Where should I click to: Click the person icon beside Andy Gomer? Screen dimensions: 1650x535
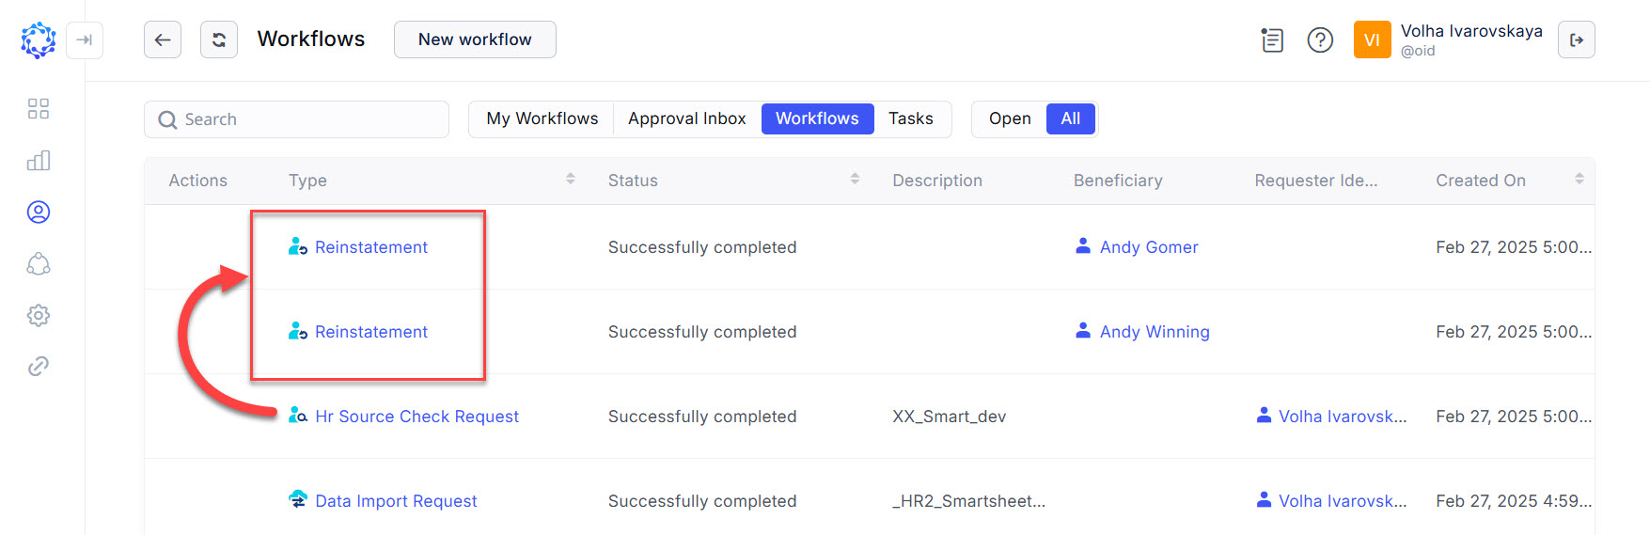(x=1083, y=246)
